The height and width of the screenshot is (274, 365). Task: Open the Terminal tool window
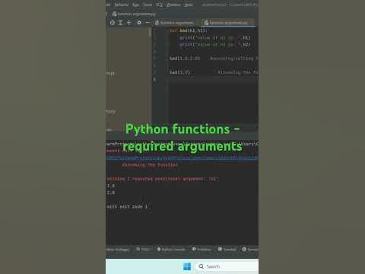coord(227,250)
